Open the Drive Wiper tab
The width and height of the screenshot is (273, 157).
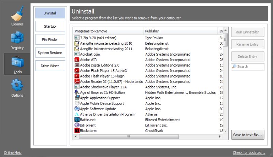pos(50,66)
